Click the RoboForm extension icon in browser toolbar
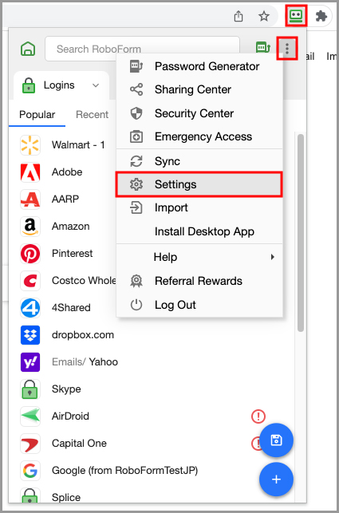339x513 pixels. (297, 15)
